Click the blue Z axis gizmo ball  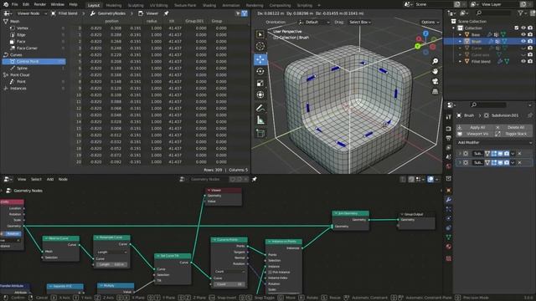pos(425,33)
